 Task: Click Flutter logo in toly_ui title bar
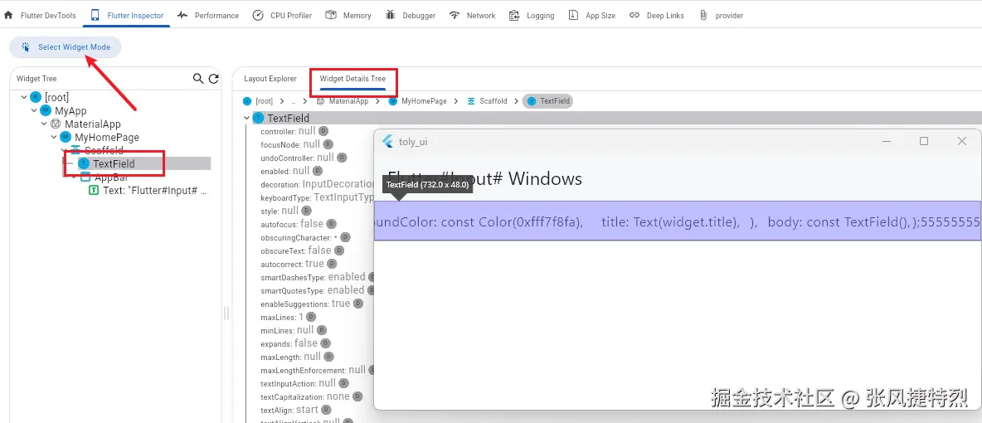387,141
